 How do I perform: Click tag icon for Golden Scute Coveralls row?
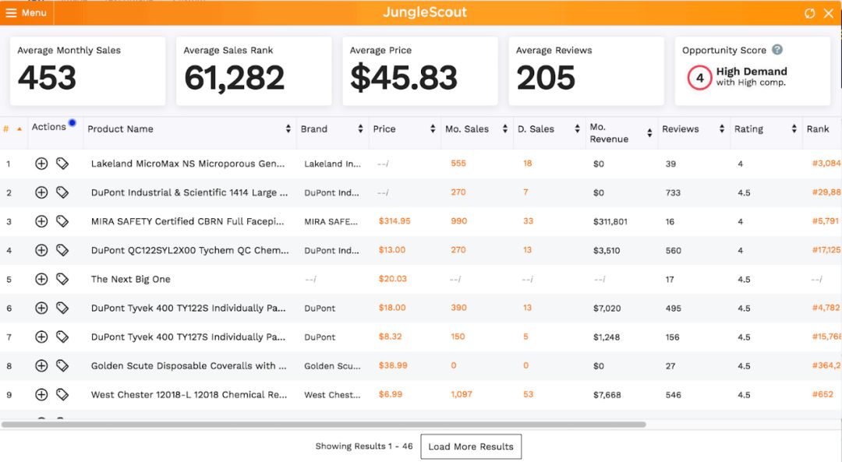(62, 365)
